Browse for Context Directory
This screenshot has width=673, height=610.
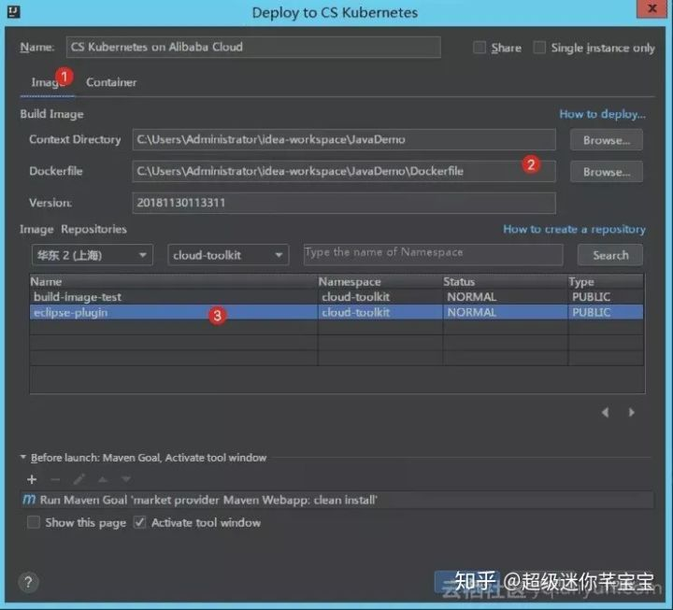click(607, 140)
